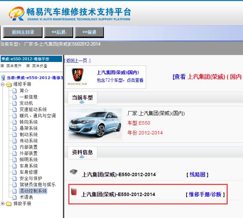Screen dimensions: 243x218
Task: Select 驾驶员信息与娱乐 in the tree
Action: pos(38,185)
